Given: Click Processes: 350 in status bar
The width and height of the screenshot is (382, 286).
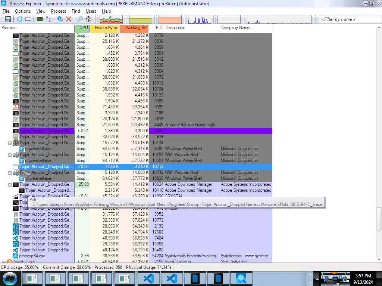Looking at the screenshot, I should click(109, 267).
